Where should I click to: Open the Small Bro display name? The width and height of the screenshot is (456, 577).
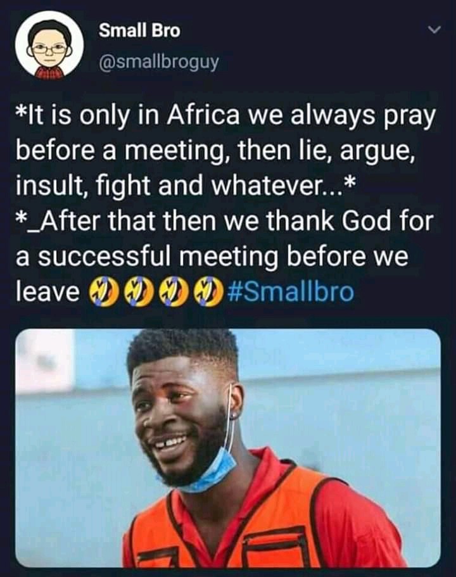coord(139,30)
